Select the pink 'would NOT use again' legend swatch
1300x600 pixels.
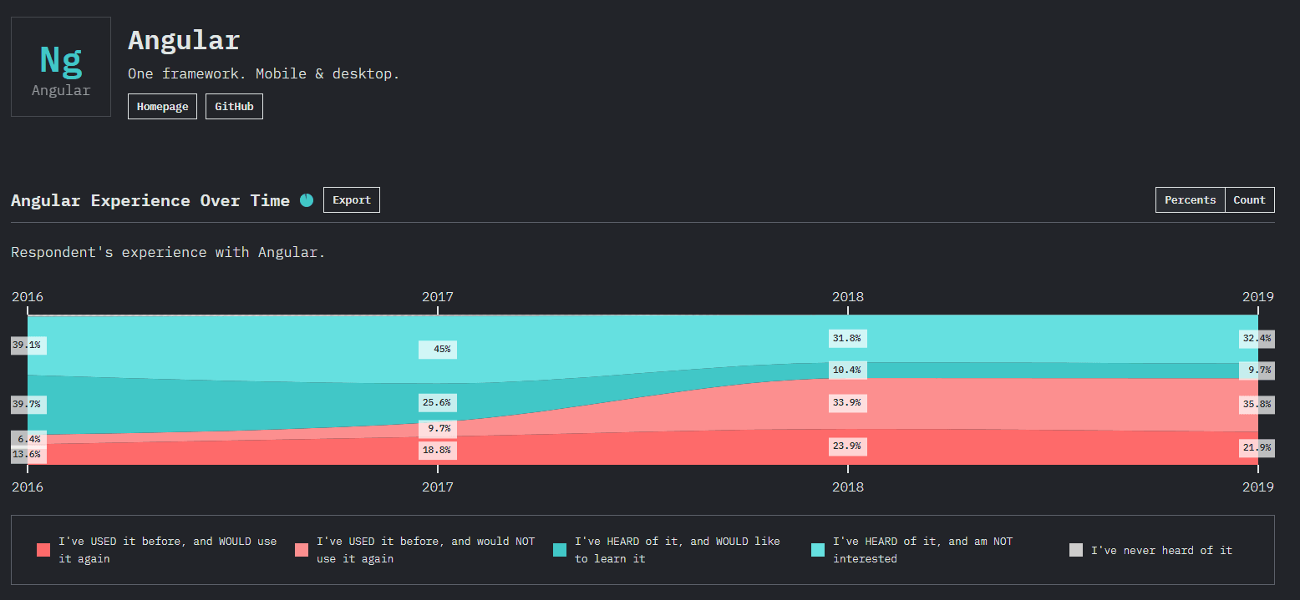pos(301,550)
